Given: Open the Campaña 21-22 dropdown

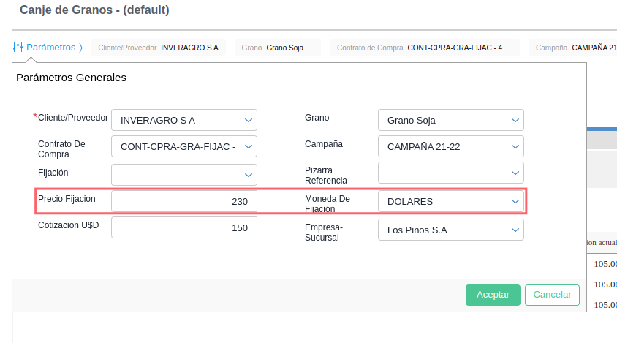Looking at the screenshot, I should click(450, 146).
